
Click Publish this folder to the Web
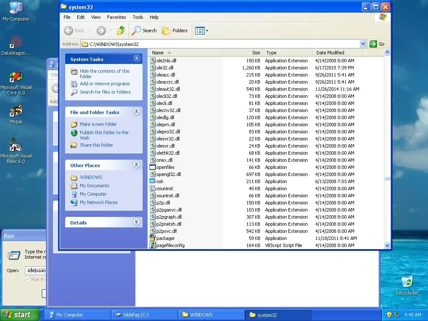pos(104,135)
